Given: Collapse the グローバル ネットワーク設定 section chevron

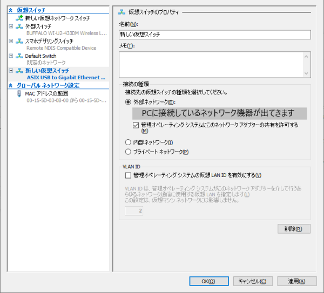Looking at the screenshot, I should tap(11, 85).
